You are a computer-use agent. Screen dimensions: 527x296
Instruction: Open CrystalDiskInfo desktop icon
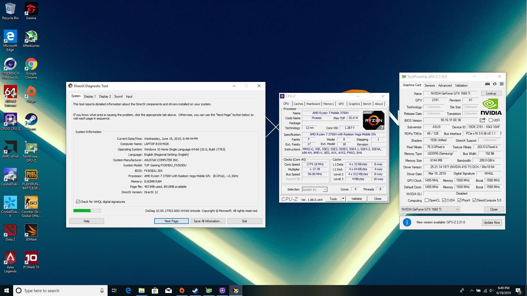(10, 177)
